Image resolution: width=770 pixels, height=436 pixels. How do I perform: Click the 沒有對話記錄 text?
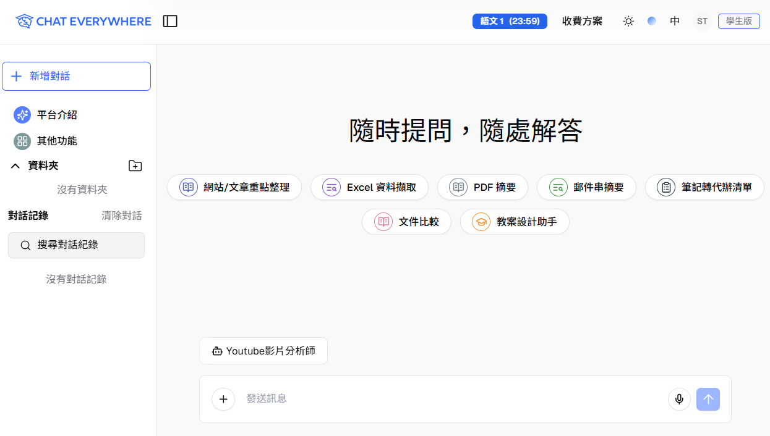point(77,279)
